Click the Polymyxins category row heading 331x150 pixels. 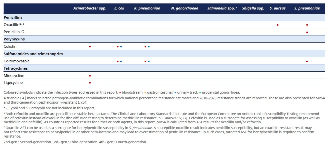pyautogui.click(x=14, y=39)
